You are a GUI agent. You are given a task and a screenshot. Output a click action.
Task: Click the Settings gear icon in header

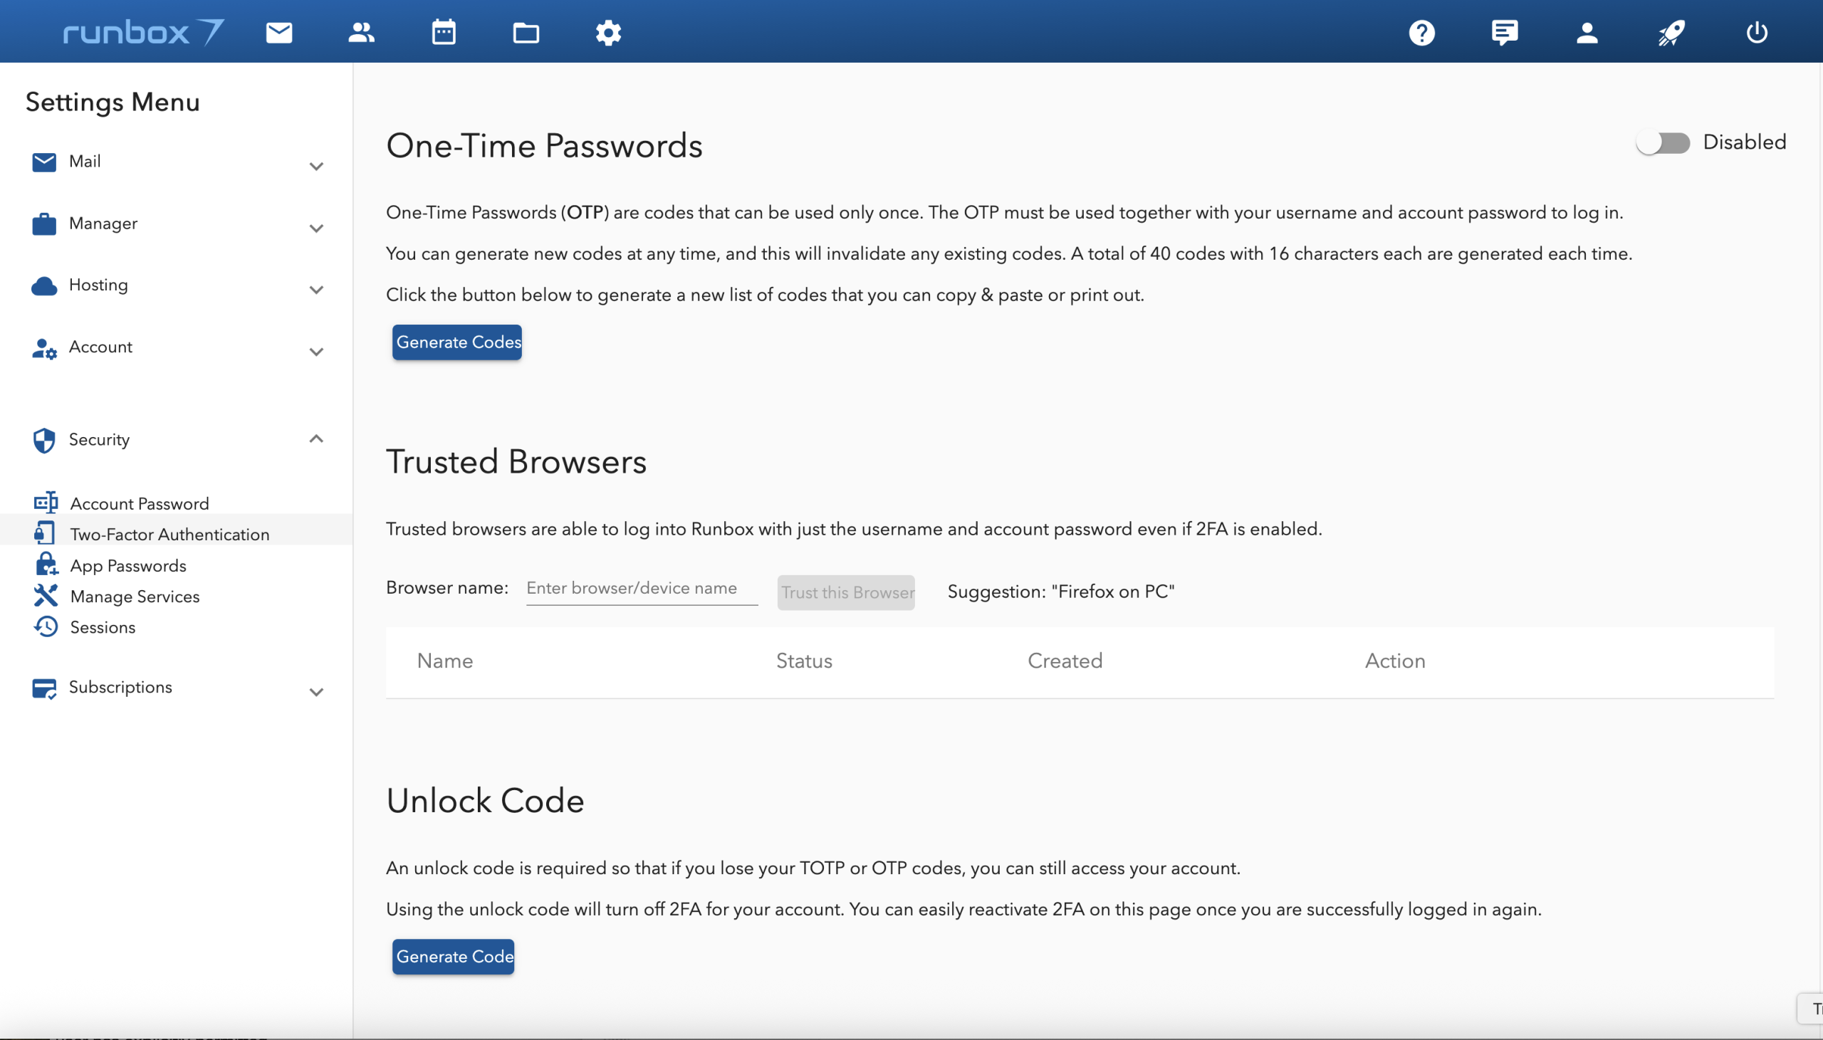(608, 33)
